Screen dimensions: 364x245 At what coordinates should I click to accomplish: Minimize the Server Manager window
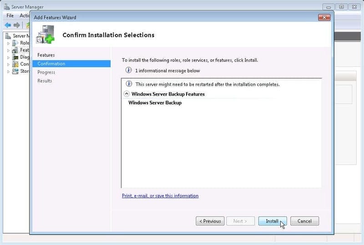(328, 7)
